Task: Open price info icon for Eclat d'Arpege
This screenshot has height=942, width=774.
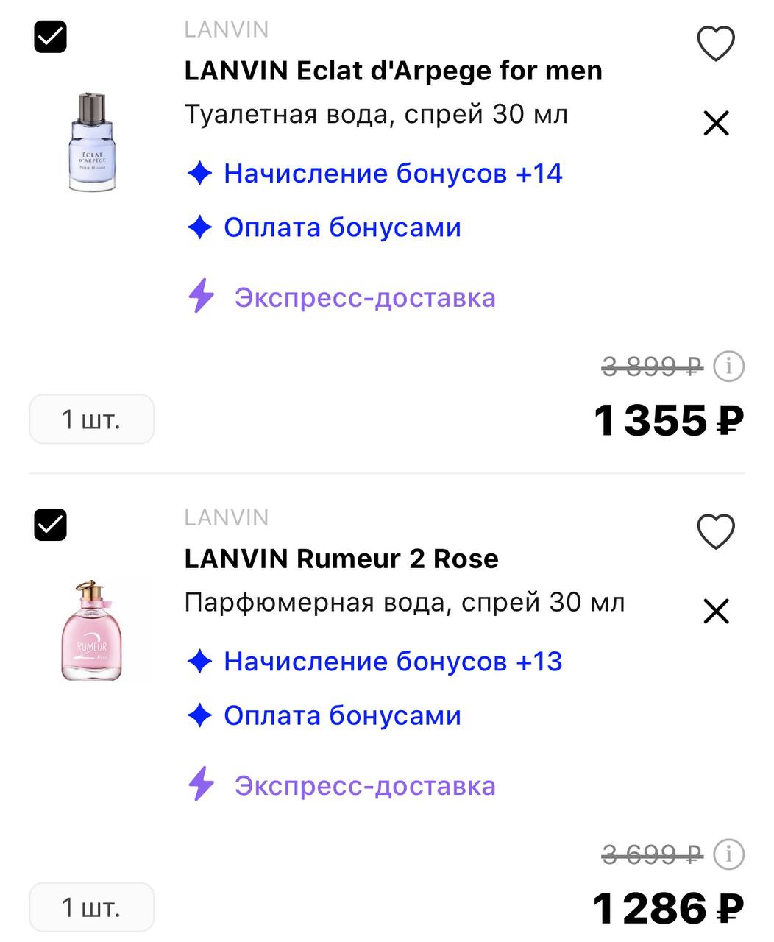Action: click(x=729, y=366)
